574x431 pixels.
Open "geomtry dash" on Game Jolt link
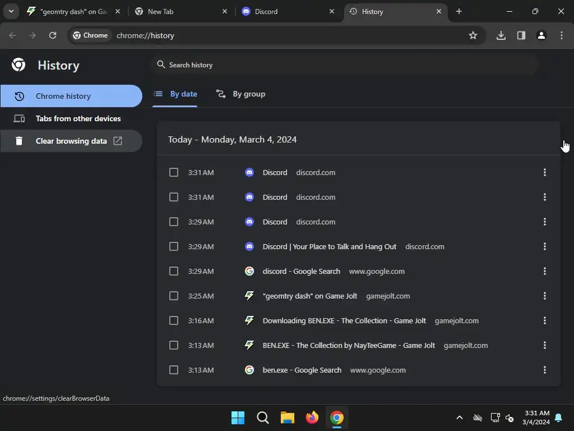click(x=309, y=296)
